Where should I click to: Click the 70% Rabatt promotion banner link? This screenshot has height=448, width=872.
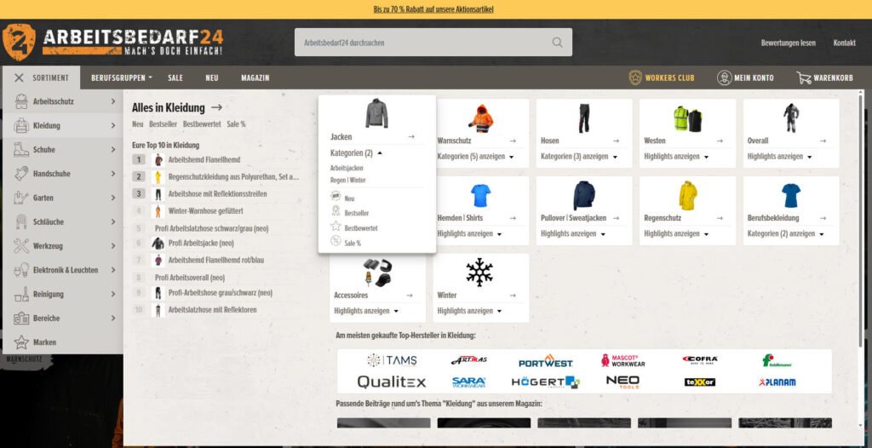click(433, 9)
